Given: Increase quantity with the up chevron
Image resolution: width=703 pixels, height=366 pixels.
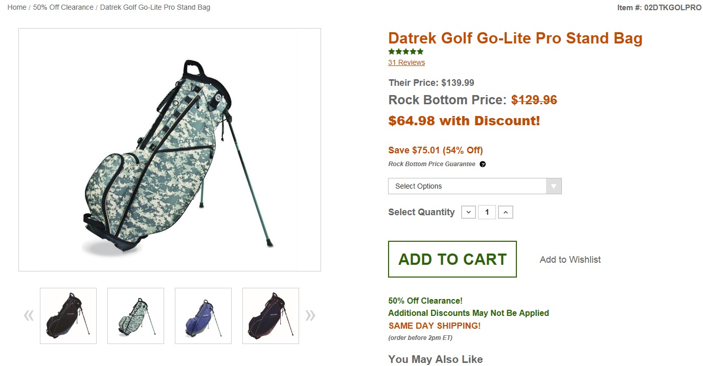Looking at the screenshot, I should click(505, 212).
